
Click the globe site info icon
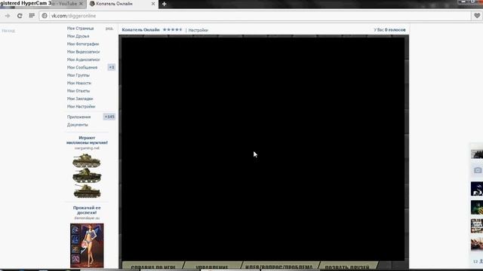click(45, 16)
